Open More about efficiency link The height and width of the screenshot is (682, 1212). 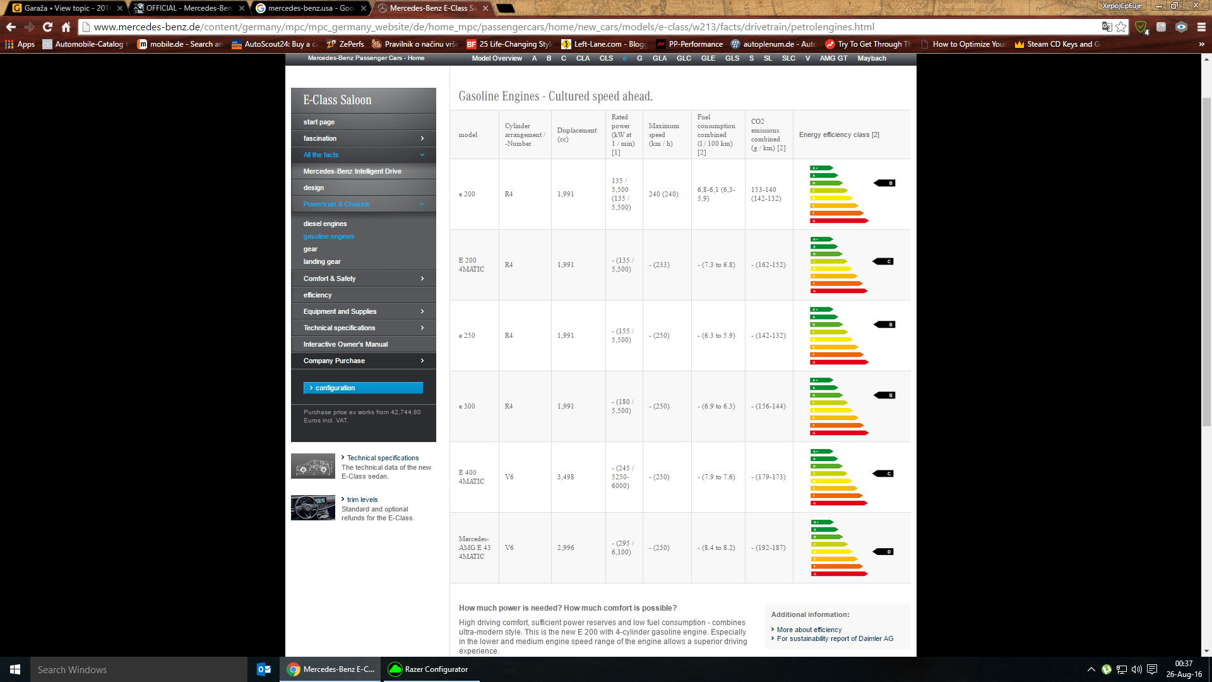click(x=809, y=630)
